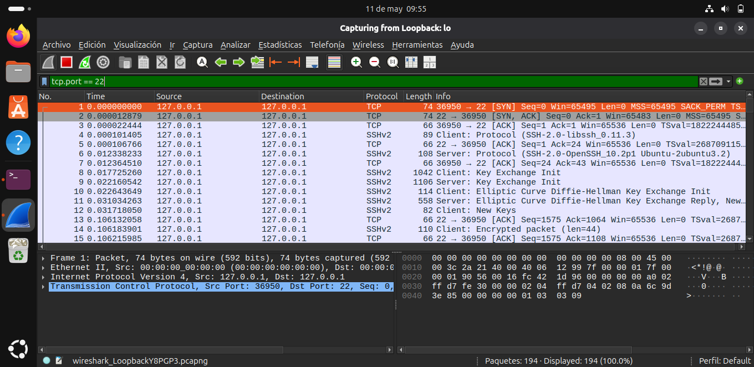Click the capture file properties icon in status bar
Screen dimensions: 754x367
[59, 360]
